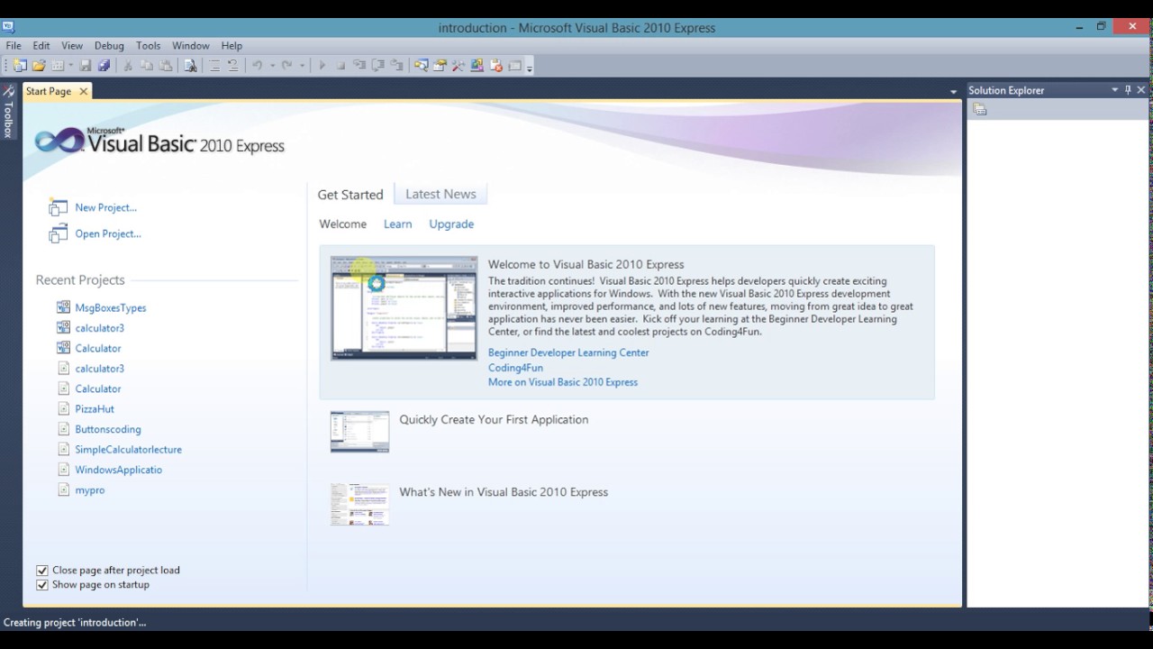Click the Step Out toolbar icon

pyautogui.click(x=396, y=65)
